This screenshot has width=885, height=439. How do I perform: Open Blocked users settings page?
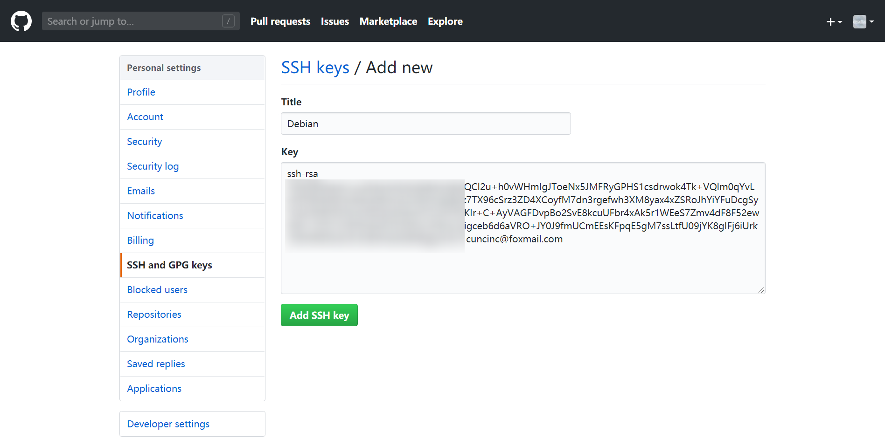pyautogui.click(x=157, y=290)
